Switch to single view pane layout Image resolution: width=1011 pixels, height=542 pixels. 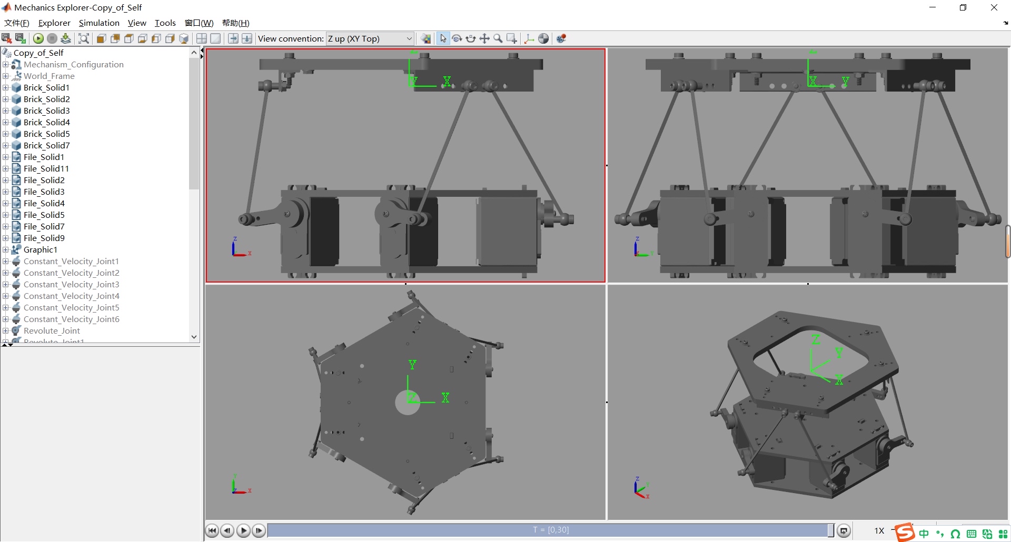215,38
